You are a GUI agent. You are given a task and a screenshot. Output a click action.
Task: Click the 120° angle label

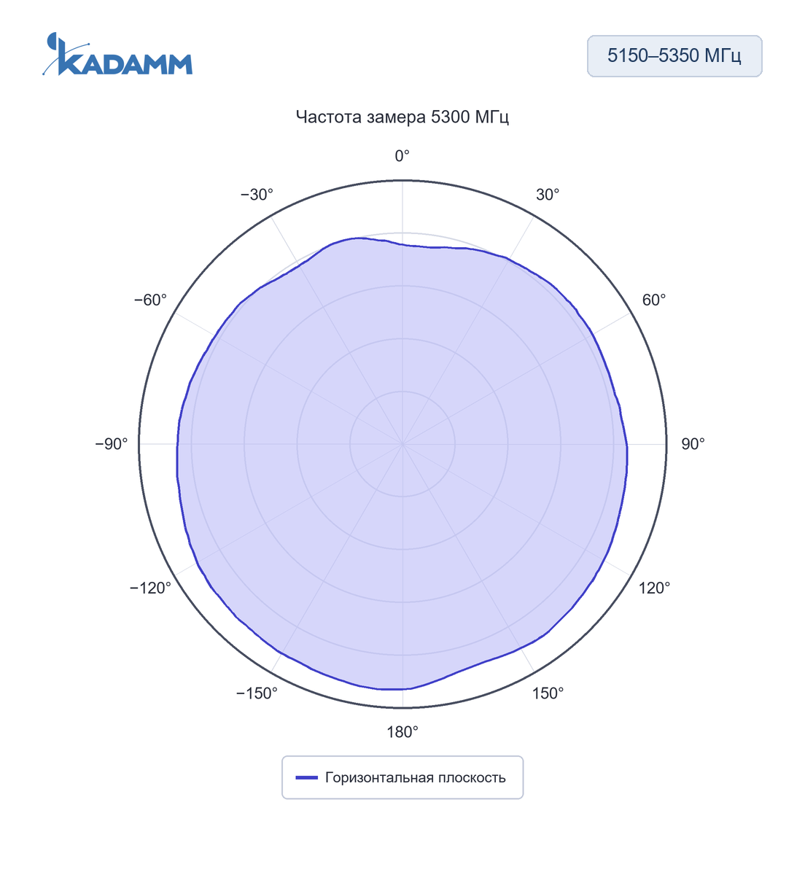coord(655,588)
